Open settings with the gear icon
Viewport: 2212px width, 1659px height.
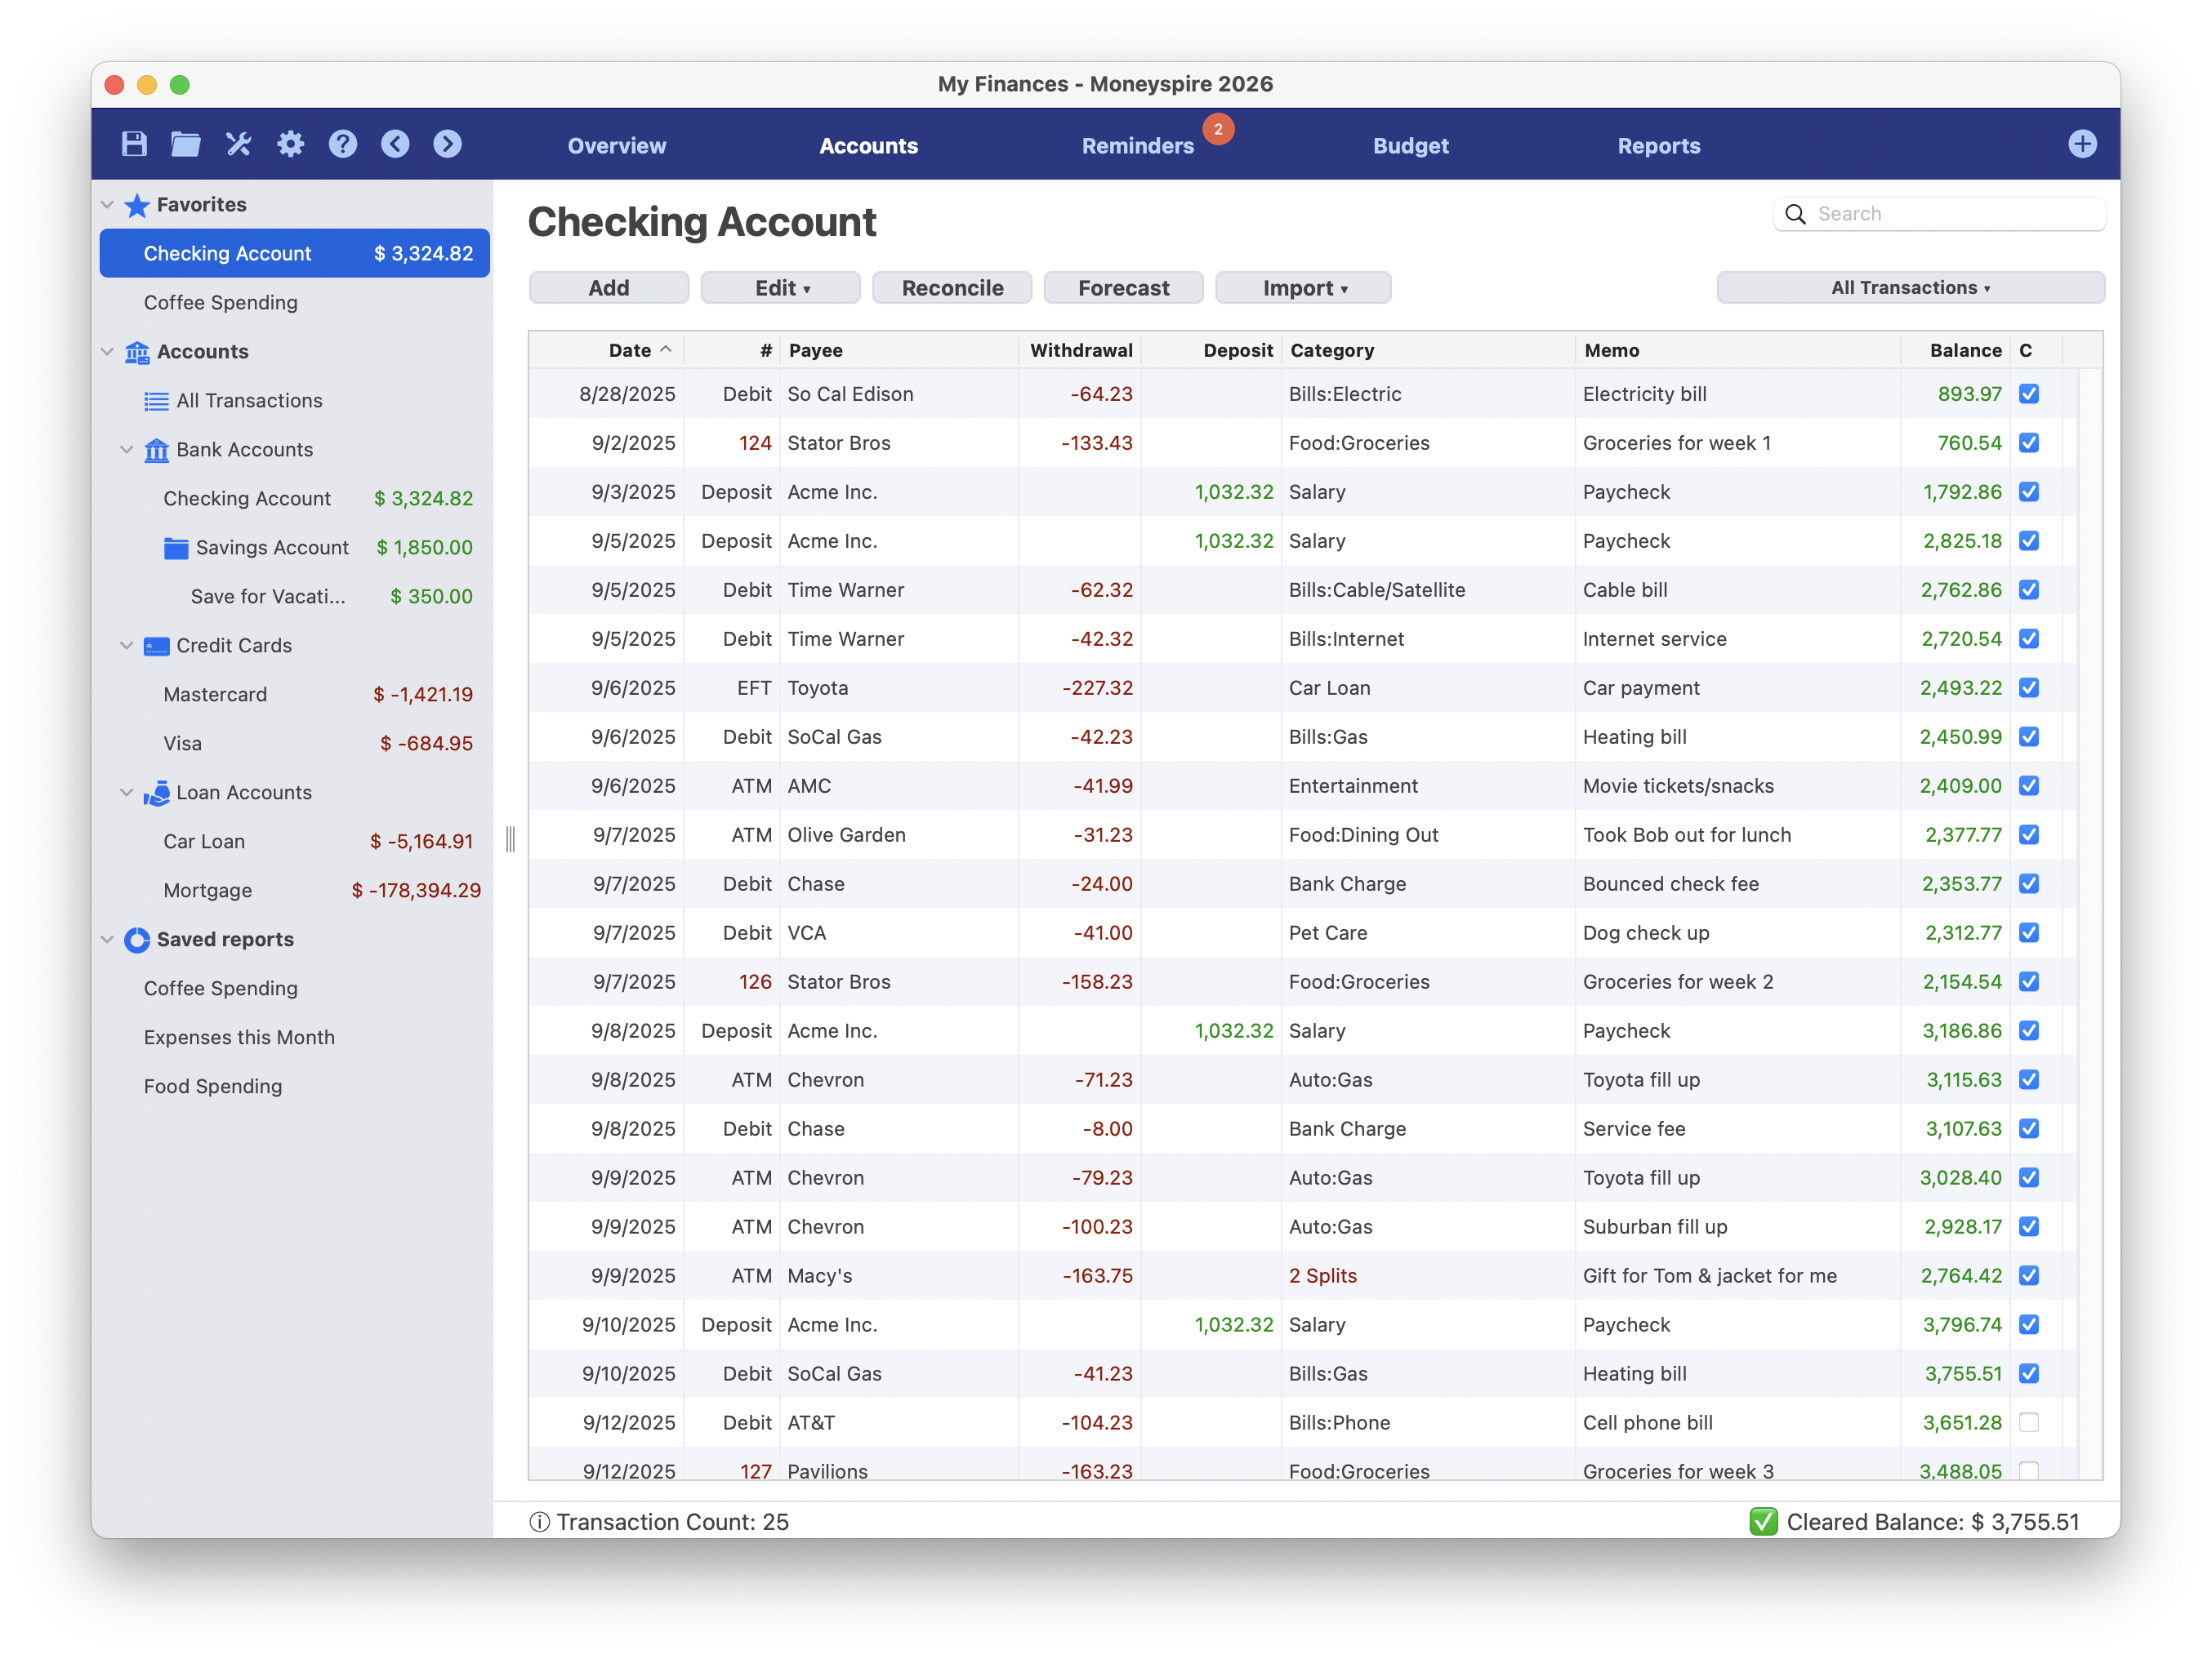(x=290, y=144)
